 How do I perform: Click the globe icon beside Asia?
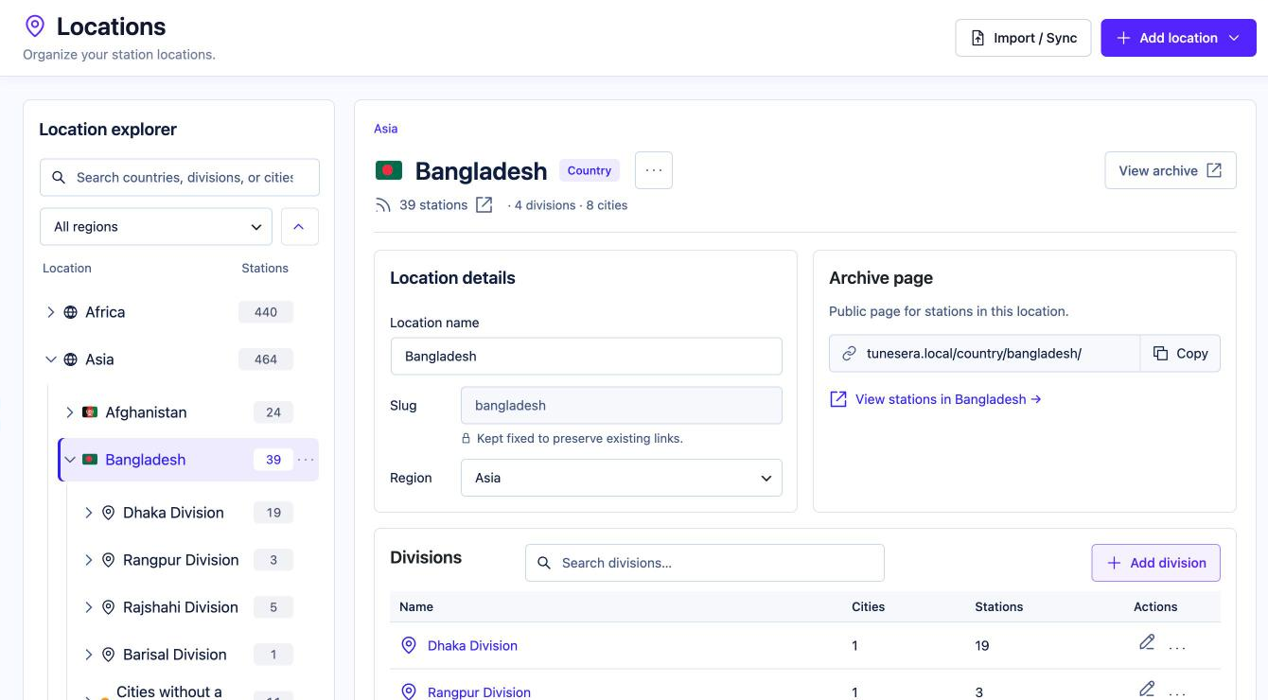pyautogui.click(x=70, y=359)
